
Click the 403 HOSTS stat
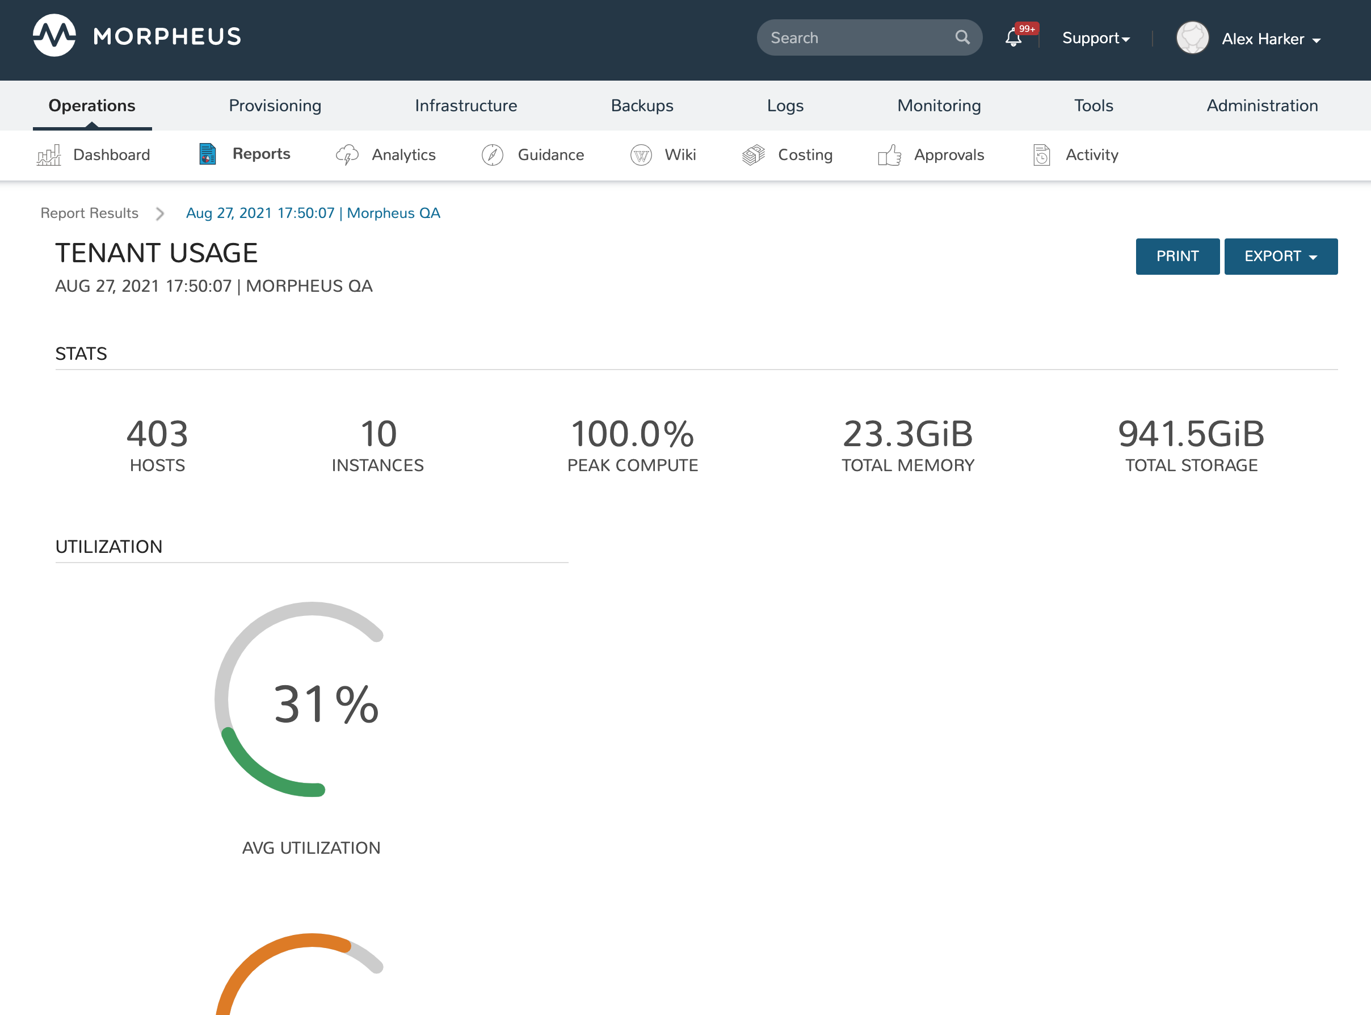157,445
